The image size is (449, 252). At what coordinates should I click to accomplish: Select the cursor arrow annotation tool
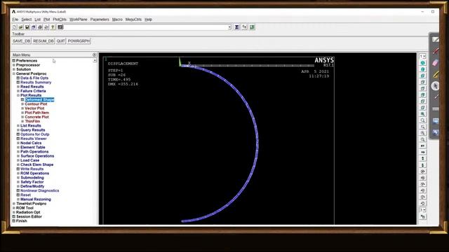click(435, 86)
